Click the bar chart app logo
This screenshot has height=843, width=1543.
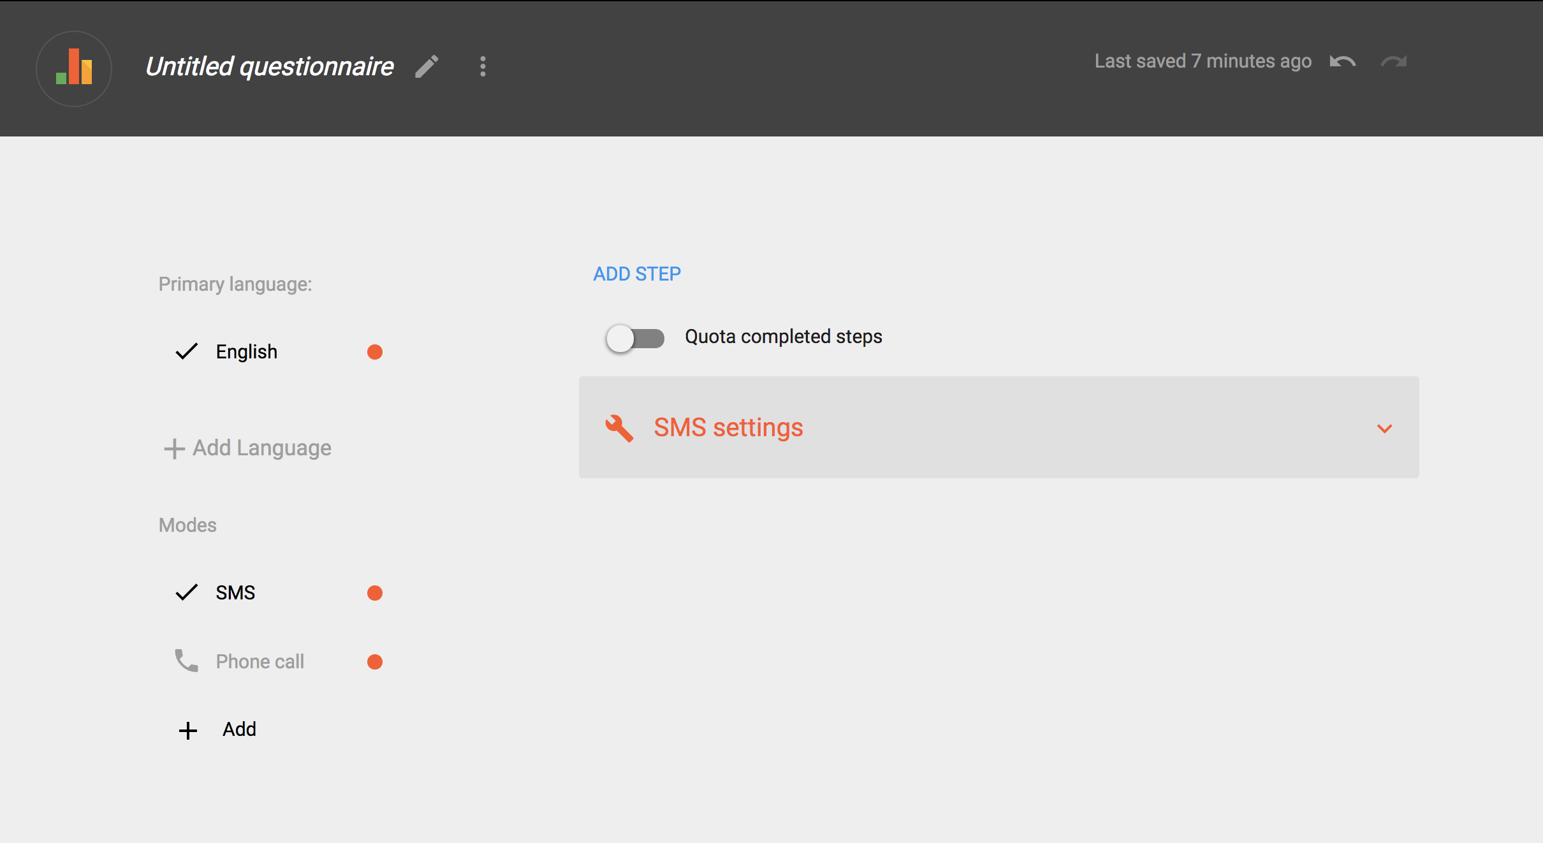click(x=74, y=68)
